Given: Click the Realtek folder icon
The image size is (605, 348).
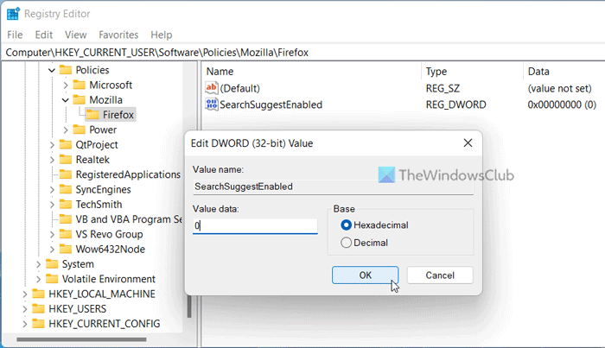Looking at the screenshot, I should pyautogui.click(x=66, y=160).
